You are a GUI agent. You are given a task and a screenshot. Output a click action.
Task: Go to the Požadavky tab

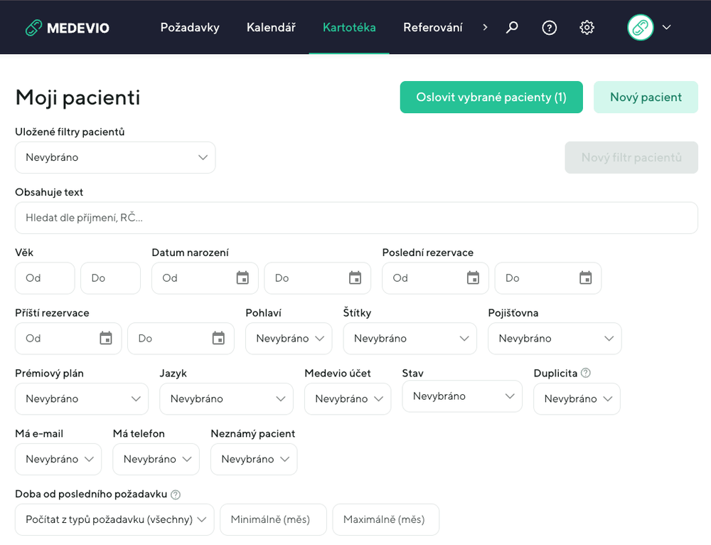190,28
